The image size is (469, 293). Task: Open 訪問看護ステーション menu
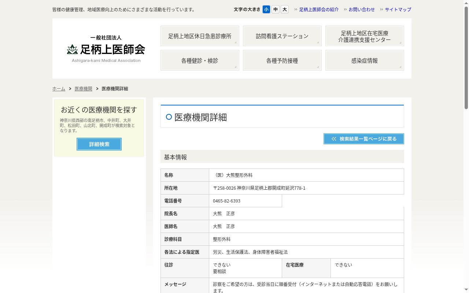(x=282, y=36)
